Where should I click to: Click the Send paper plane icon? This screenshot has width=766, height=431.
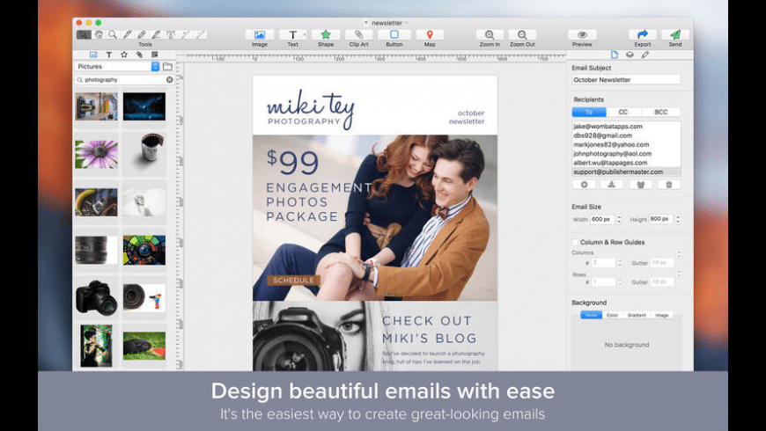click(675, 34)
